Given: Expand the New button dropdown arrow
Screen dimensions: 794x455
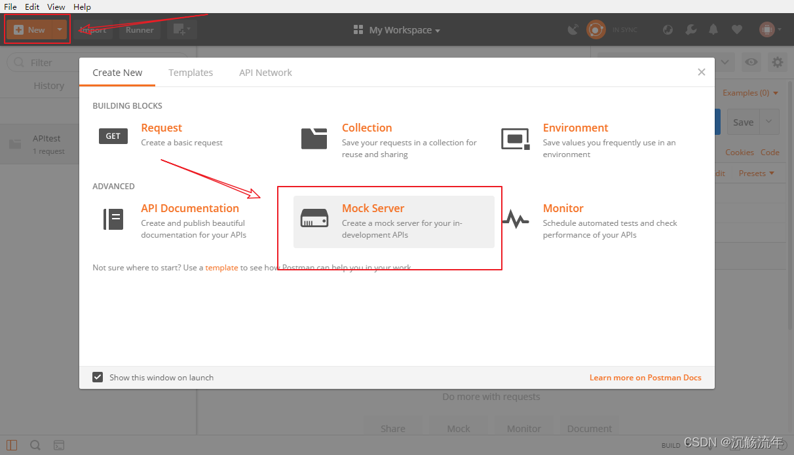Looking at the screenshot, I should click(60, 29).
